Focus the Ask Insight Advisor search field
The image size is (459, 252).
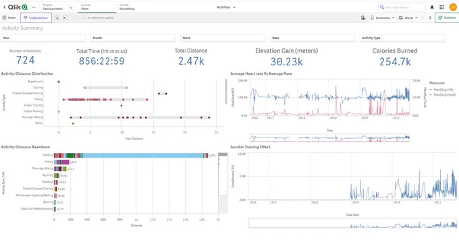click(402, 7)
